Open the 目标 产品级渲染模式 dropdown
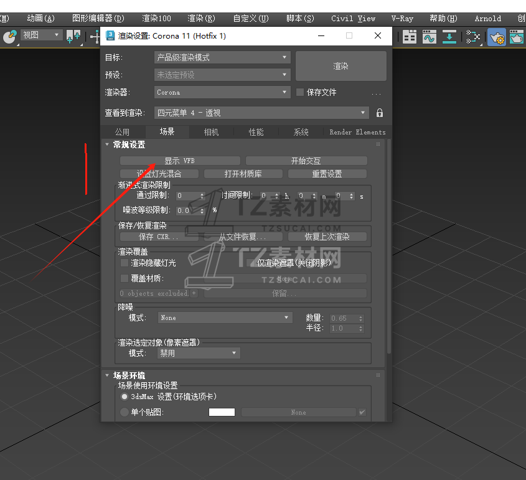Image resolution: width=526 pixels, height=480 pixels. pos(222,57)
